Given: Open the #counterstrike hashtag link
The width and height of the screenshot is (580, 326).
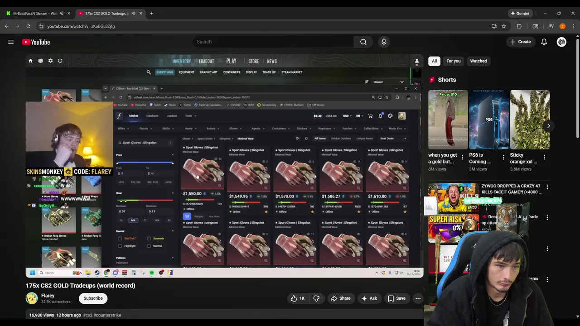Looking at the screenshot, I should coord(107,315).
